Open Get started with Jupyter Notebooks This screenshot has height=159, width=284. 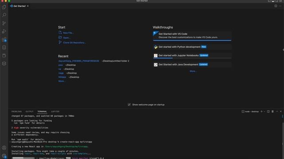tap(192, 55)
